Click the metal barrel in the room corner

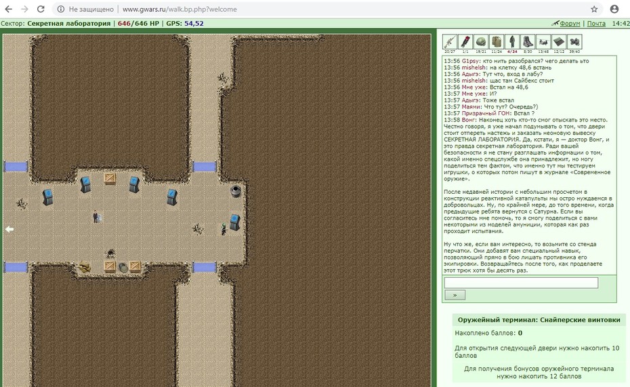[236, 191]
